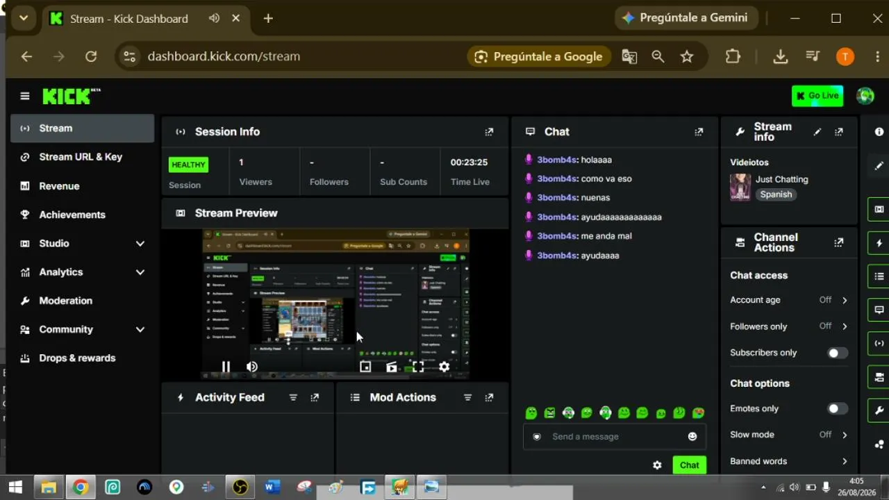Filter the Mod Actions list
This screenshot has width=889, height=500.
(x=467, y=397)
